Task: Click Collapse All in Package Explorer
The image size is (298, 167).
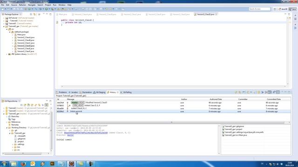Action: pyautogui.click(x=31, y=14)
